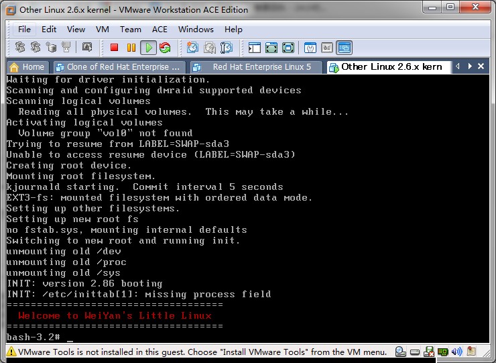Viewport: 496px width, 363px height.
Task: Click the network adapter status icon
Action: [x=443, y=352]
